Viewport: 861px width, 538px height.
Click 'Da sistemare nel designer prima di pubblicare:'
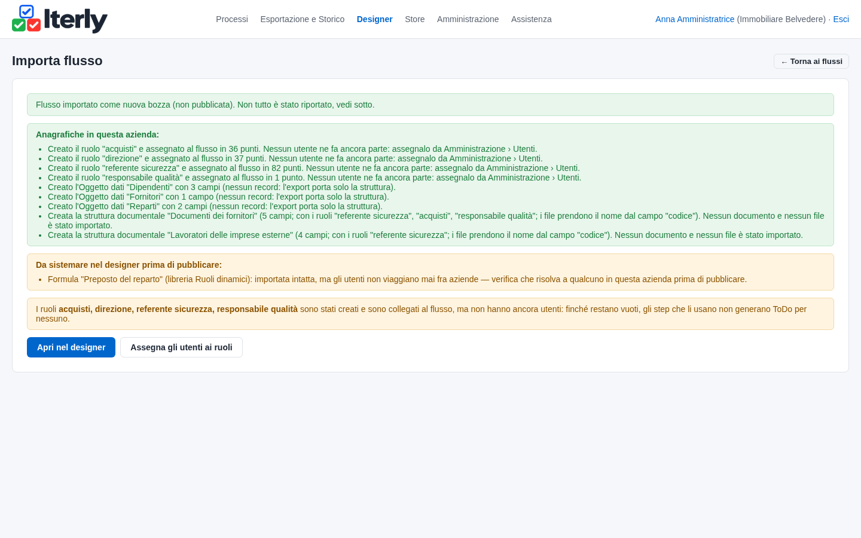(129, 265)
